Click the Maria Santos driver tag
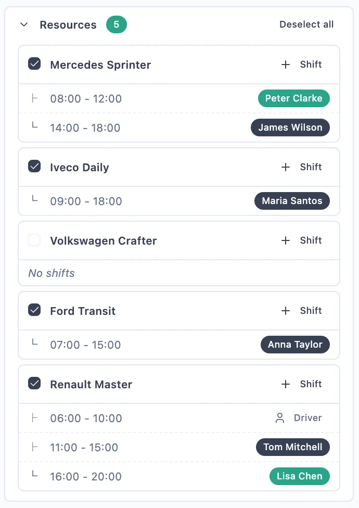This screenshot has width=359, height=508. click(x=292, y=201)
